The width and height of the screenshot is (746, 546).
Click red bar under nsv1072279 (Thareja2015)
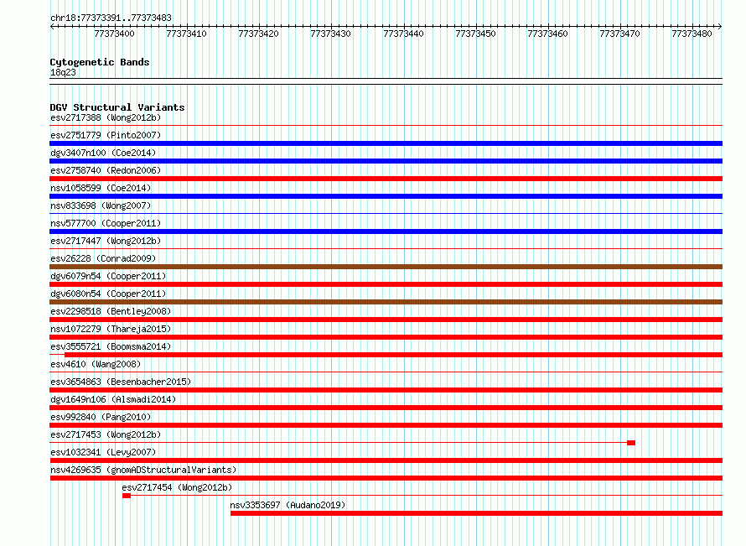click(386, 337)
